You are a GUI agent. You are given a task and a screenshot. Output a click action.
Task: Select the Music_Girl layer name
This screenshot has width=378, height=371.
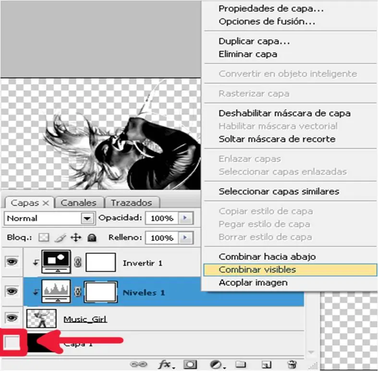tap(85, 320)
